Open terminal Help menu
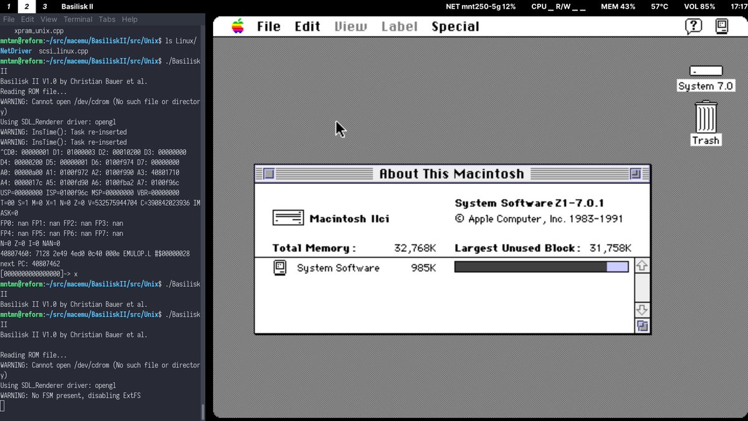 click(130, 19)
